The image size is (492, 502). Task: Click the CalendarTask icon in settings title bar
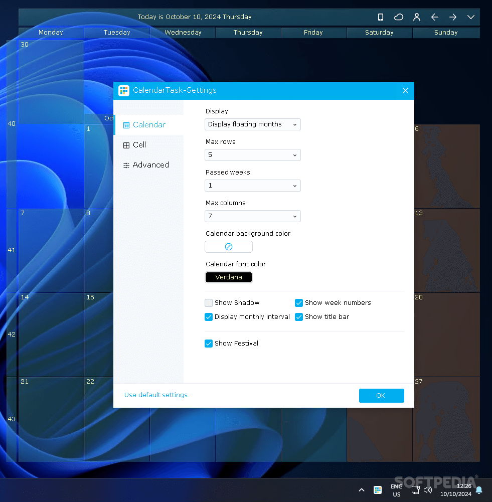pos(124,90)
